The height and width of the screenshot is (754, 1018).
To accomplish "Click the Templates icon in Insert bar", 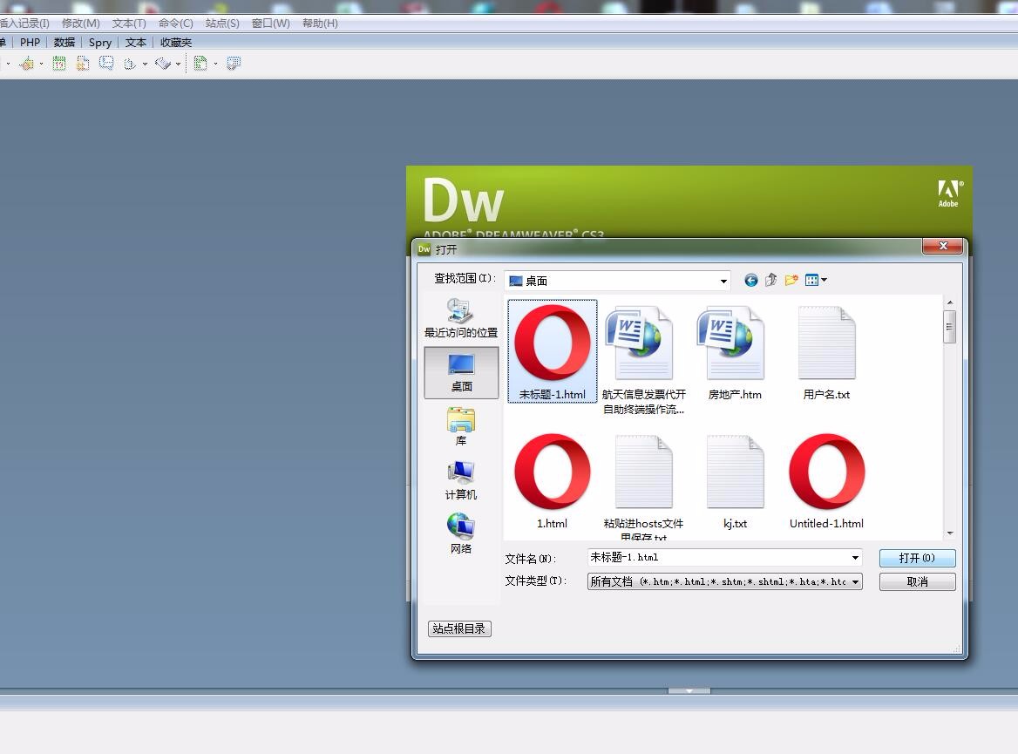I will (200, 63).
